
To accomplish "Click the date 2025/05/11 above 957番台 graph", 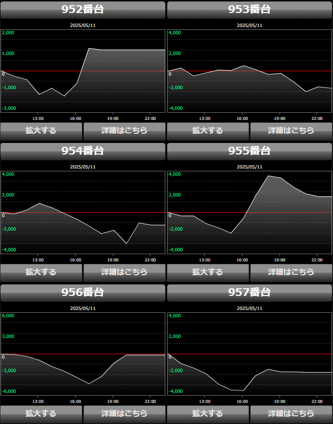I will [x=250, y=308].
